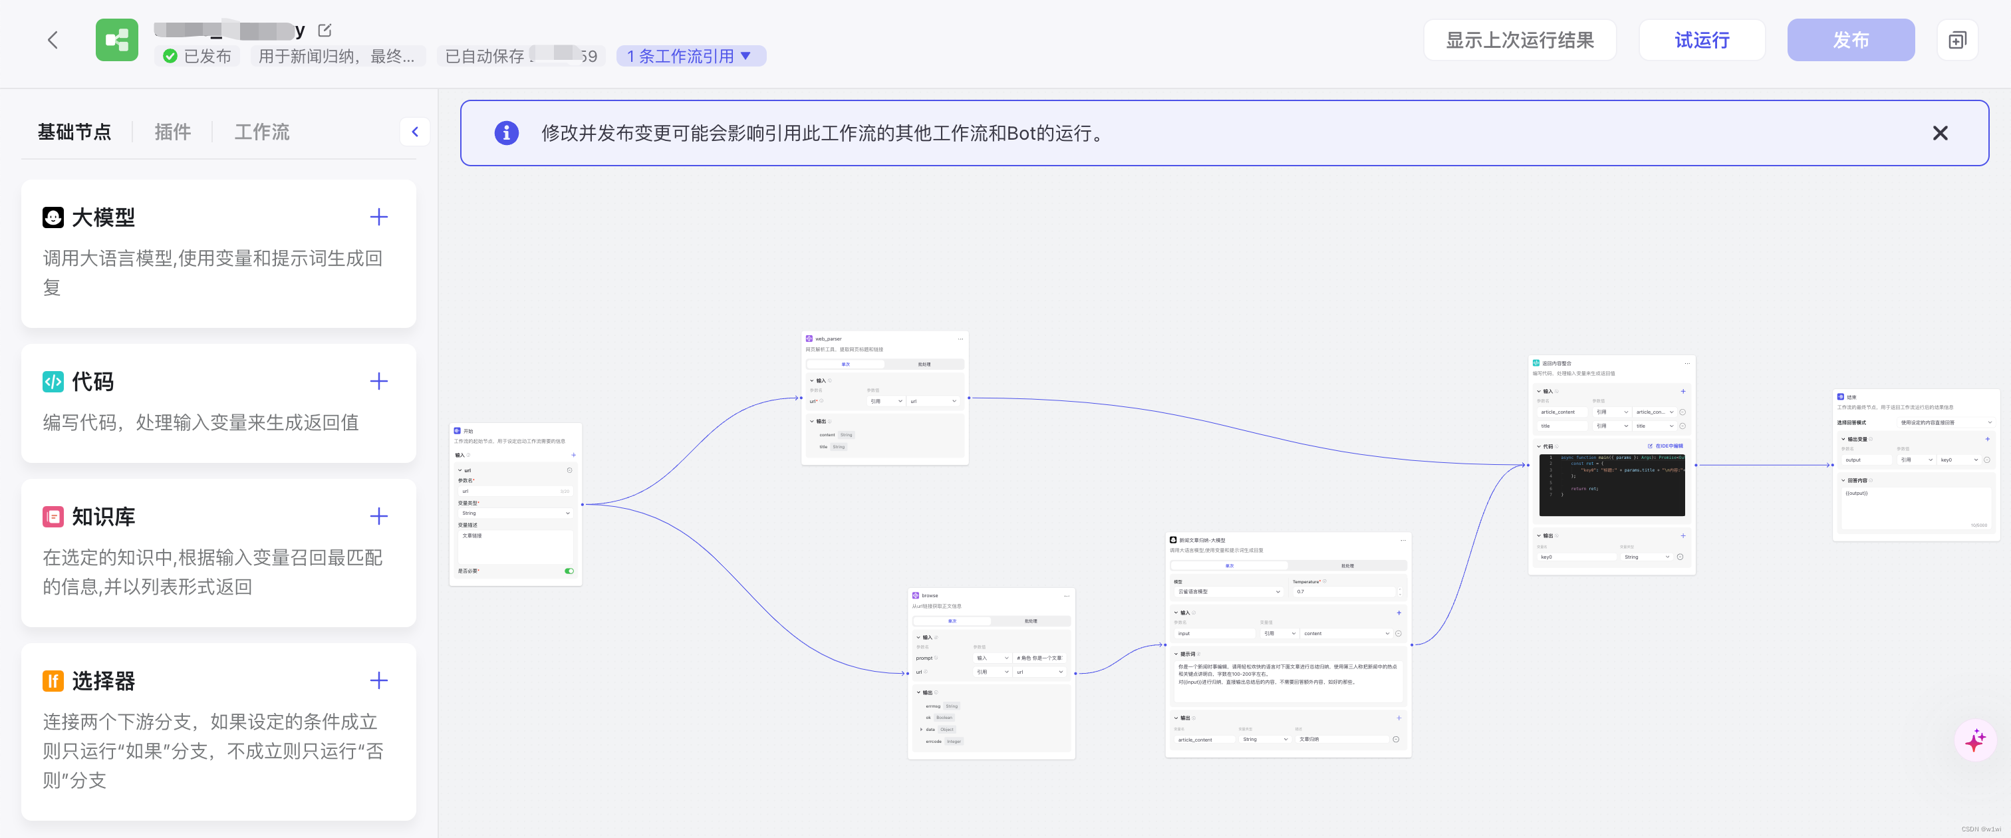Viewport: 2011px width, 838px height.
Task: Collapse 提示词 section in LLM node
Action: (x=1176, y=654)
